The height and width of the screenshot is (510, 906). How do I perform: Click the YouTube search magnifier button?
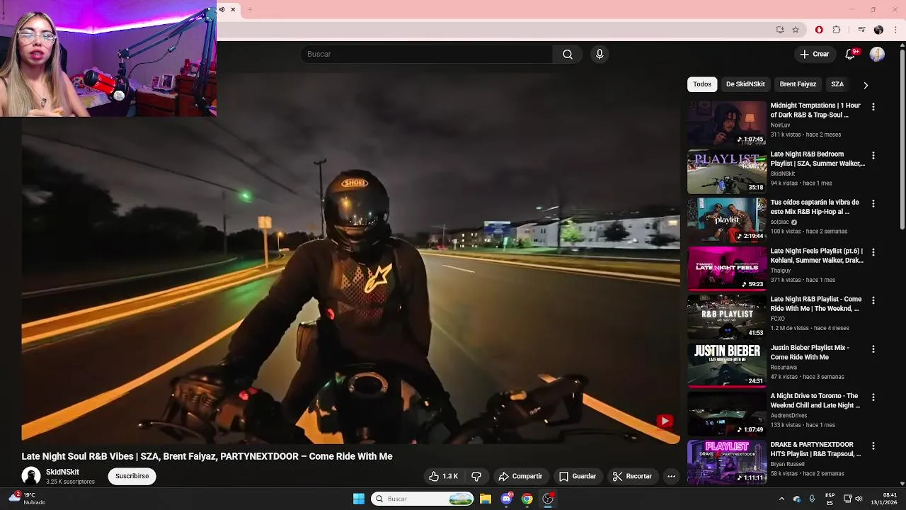click(x=568, y=55)
